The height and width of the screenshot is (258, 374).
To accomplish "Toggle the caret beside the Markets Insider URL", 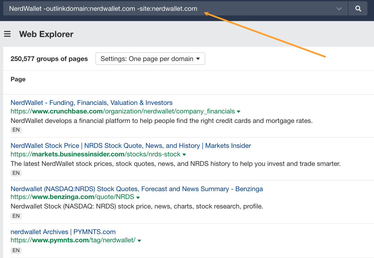I will click(x=184, y=154).
